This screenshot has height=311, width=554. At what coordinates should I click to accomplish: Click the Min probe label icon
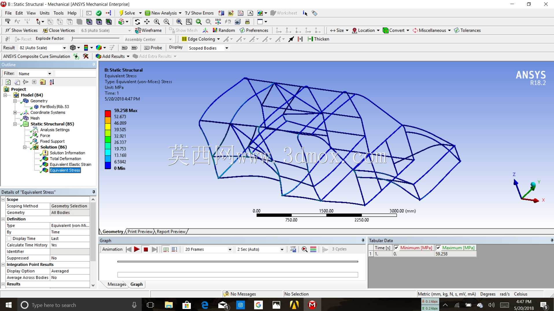tap(134, 48)
